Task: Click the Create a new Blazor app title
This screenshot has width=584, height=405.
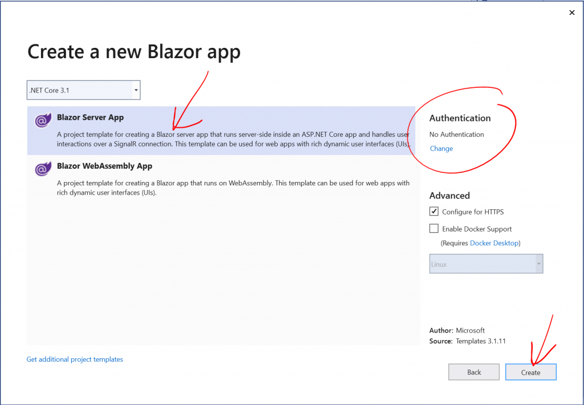Action: pos(133,52)
